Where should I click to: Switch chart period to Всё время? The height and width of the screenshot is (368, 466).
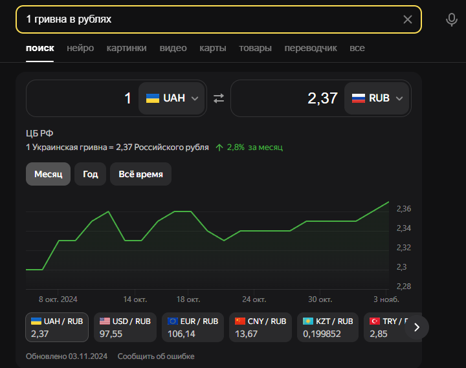click(140, 174)
